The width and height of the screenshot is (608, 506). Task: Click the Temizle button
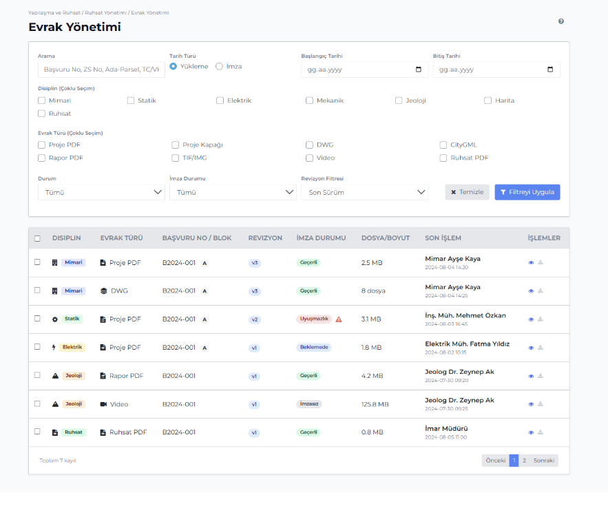pyautogui.click(x=467, y=192)
